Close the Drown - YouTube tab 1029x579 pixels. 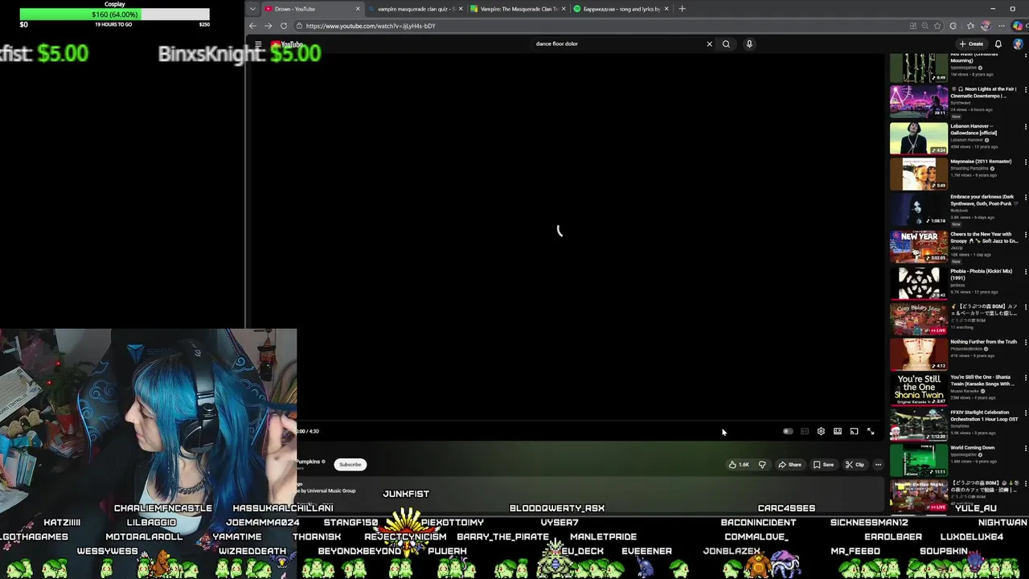(358, 9)
